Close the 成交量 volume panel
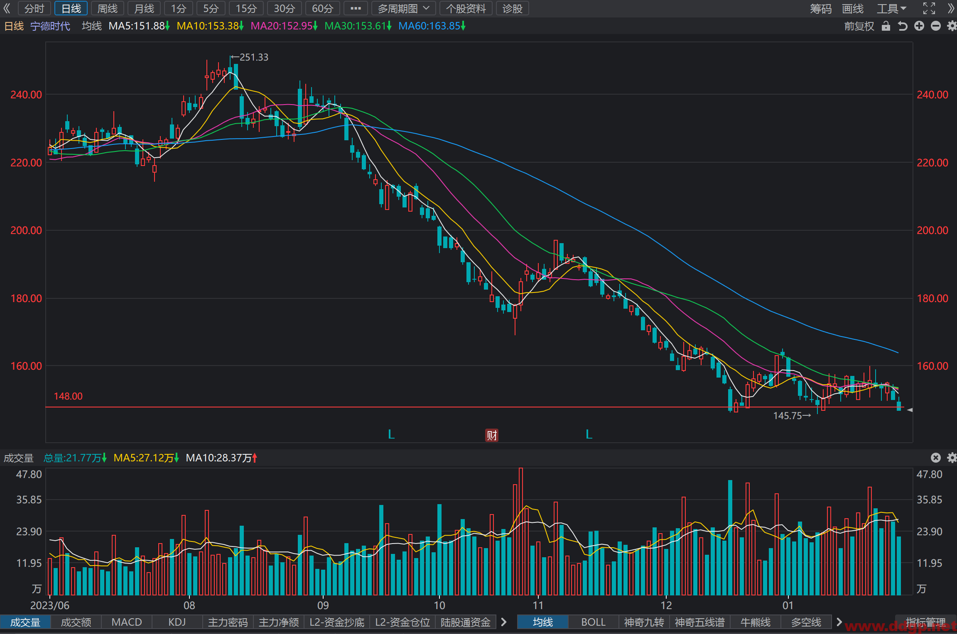Viewport: 957px width, 634px height. (936, 458)
